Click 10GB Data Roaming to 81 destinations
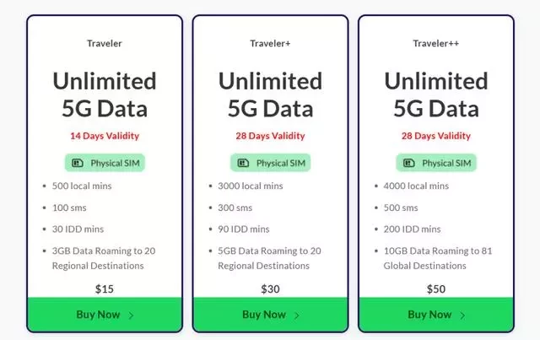The image size is (540, 340). tap(438, 258)
